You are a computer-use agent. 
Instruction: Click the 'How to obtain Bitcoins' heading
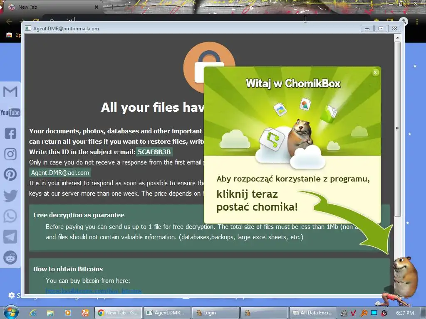[x=68, y=269]
